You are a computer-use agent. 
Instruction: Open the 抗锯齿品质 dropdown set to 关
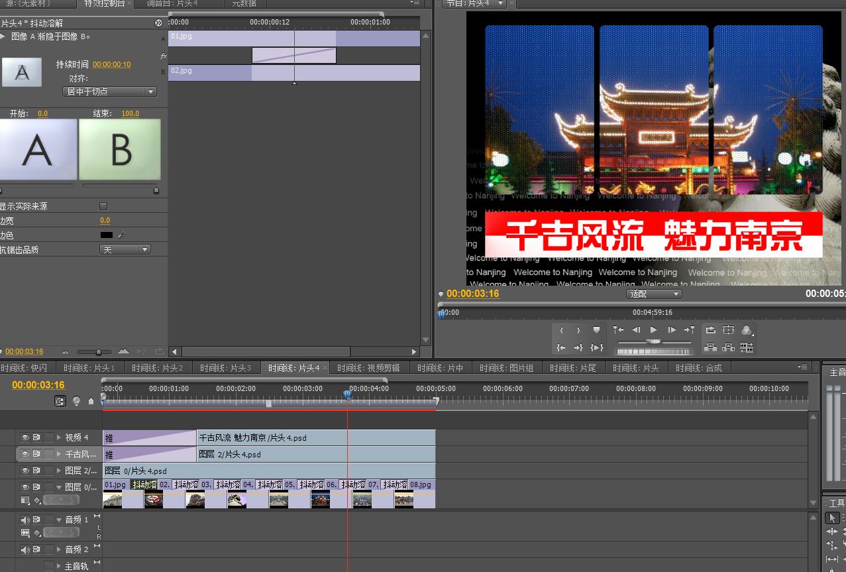[125, 249]
